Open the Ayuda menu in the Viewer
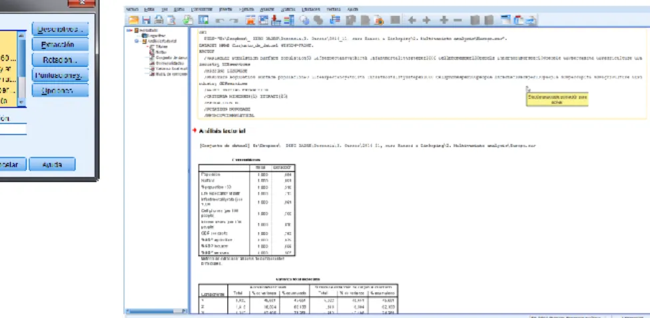650x318 pixels. click(x=353, y=9)
